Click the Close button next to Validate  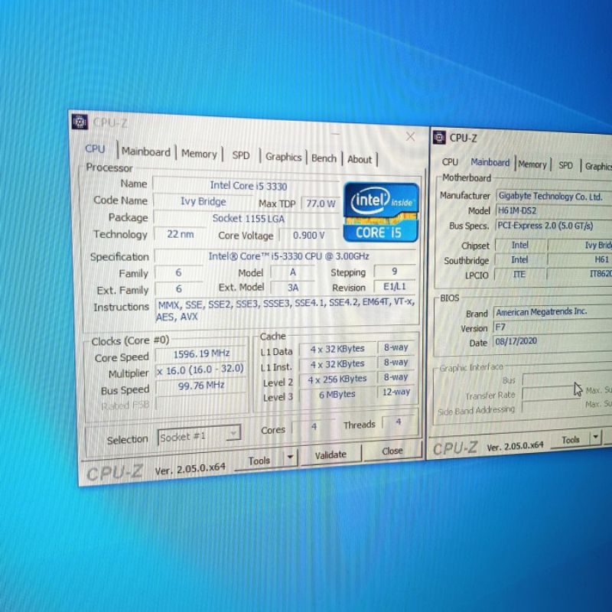click(392, 451)
